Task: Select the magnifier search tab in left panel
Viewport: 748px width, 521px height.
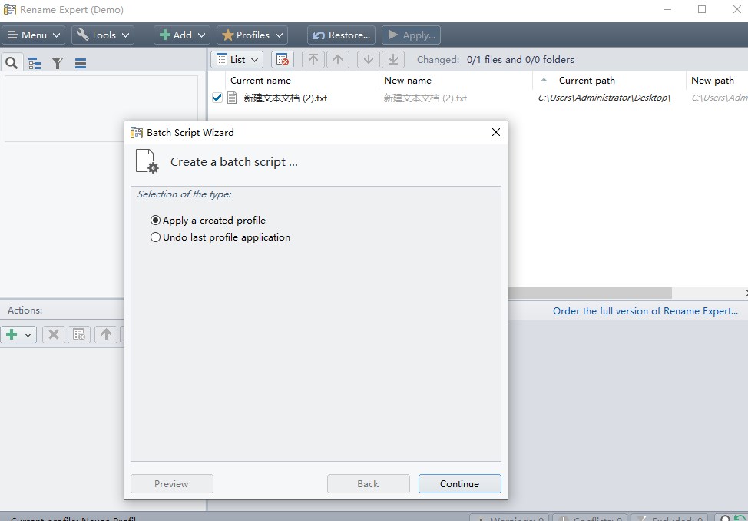Action: tap(12, 62)
